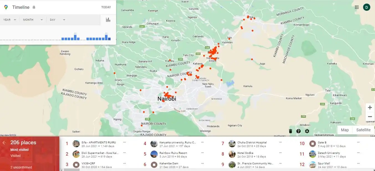375x171 pixels.
Task: Switch to Satellite view
Action: click(x=363, y=130)
